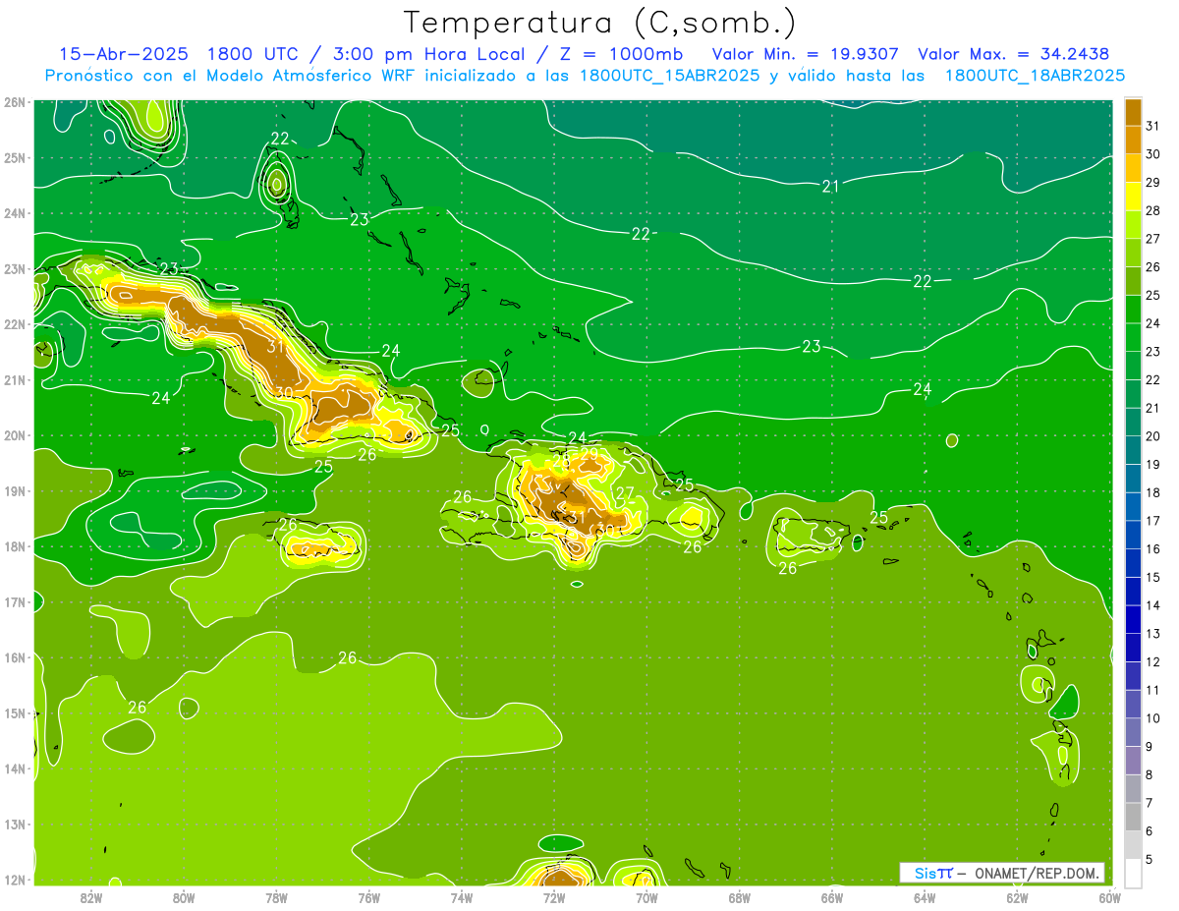Select the white legend swatch below 5
This screenshot has height=911, width=1179.
click(x=1133, y=873)
